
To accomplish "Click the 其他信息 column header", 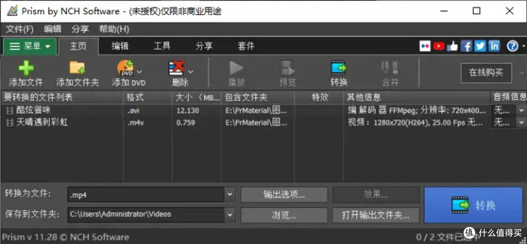I will pos(417,98).
